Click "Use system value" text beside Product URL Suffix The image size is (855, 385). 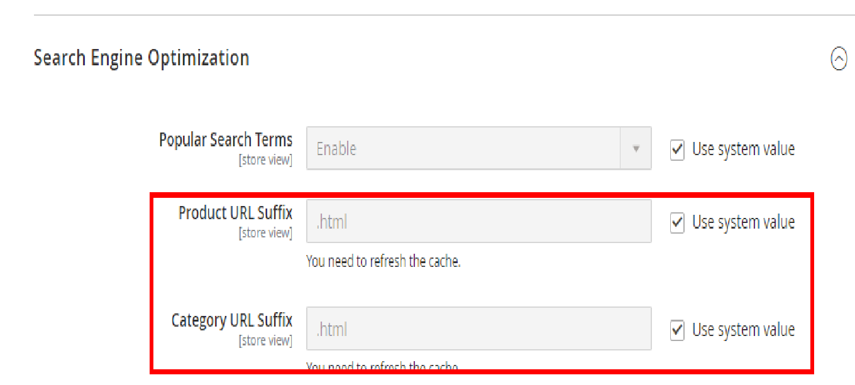743,222
